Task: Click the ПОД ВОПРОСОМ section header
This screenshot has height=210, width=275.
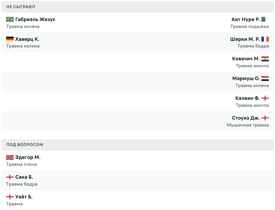Action: tap(137, 145)
